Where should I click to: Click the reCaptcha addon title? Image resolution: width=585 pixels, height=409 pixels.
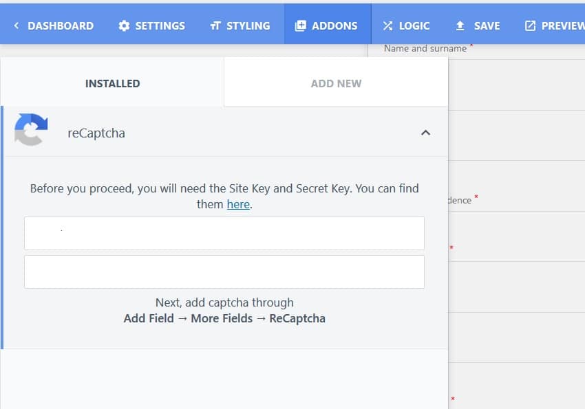pyautogui.click(x=96, y=133)
